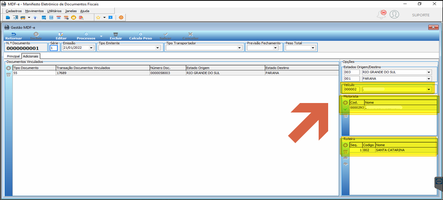Open the Ajuda menu

[x=85, y=11]
